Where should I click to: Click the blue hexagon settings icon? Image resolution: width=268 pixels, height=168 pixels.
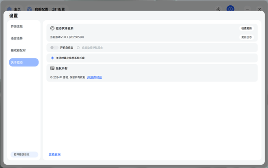pos(230,9)
